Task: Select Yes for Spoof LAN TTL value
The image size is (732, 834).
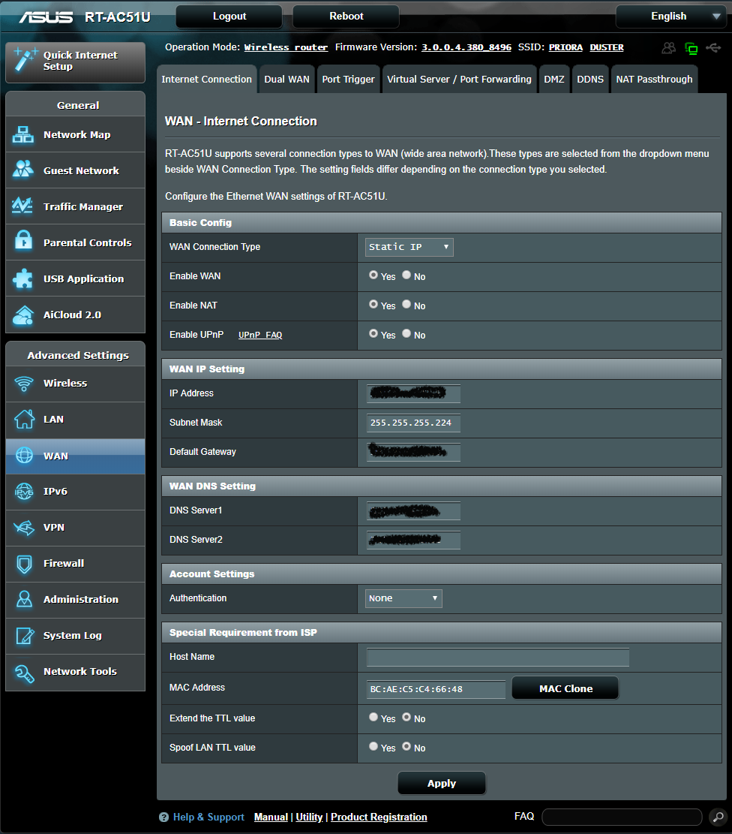Action: point(373,746)
